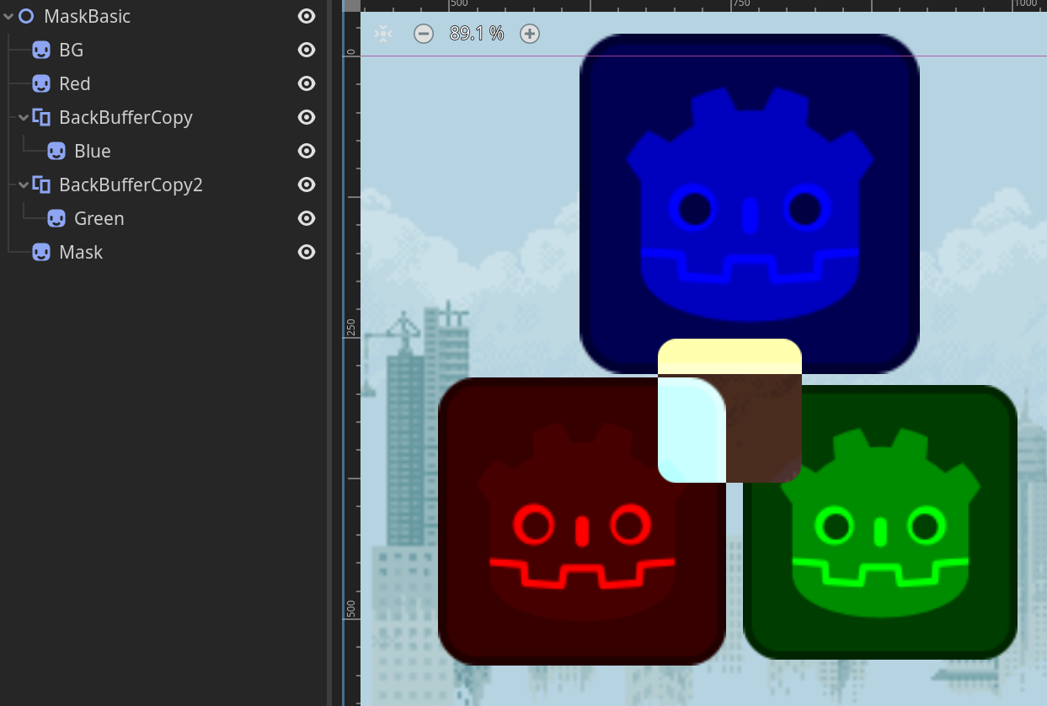Click the BG Sprite2D icon
The width and height of the screenshot is (1047, 706).
pos(41,50)
